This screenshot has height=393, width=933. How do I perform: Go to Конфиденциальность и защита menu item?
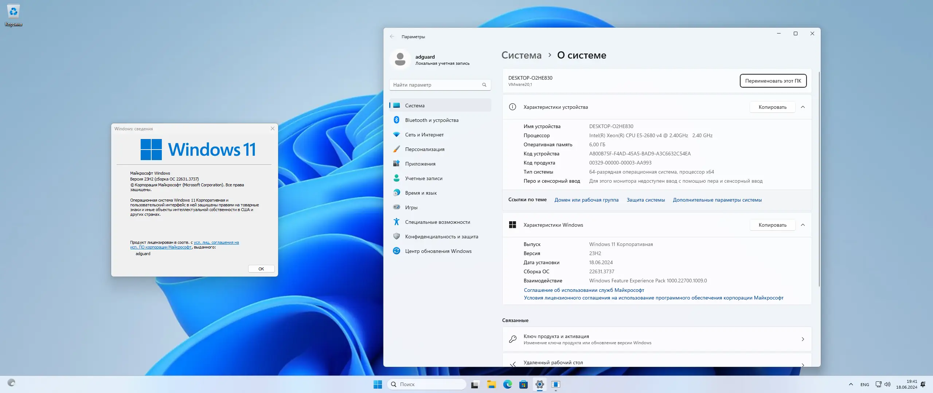pyautogui.click(x=441, y=237)
